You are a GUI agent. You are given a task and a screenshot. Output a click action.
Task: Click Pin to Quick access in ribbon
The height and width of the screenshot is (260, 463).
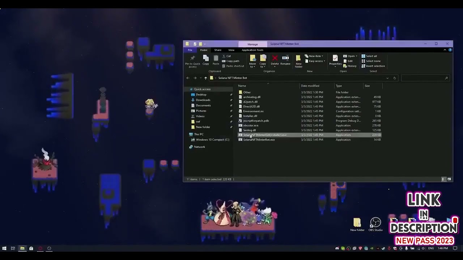192,61
